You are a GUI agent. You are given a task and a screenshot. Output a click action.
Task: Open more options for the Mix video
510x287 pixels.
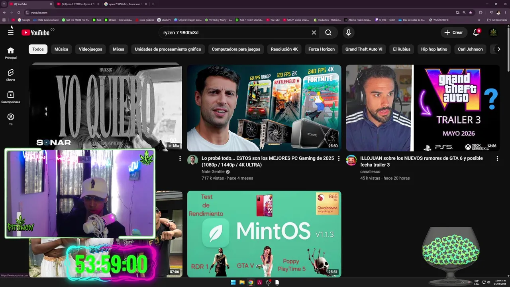tap(180, 159)
